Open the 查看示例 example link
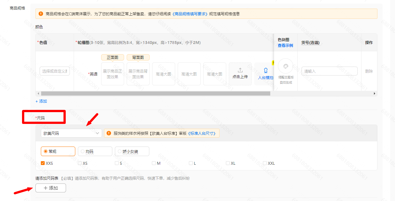 tap(285, 45)
